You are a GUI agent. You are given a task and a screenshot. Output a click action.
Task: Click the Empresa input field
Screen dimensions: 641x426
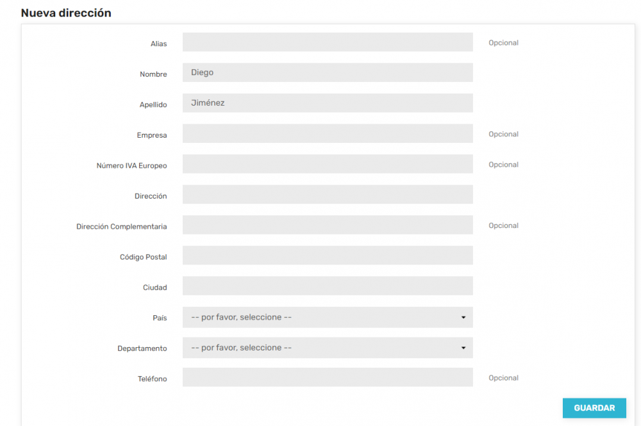tap(327, 133)
